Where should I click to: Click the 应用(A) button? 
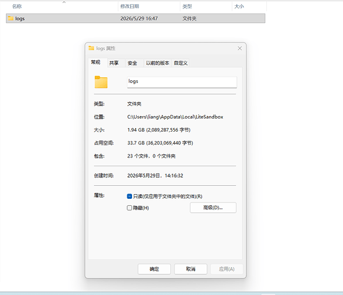227,269
